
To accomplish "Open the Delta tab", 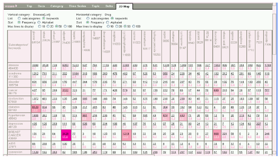I will [109, 6].
